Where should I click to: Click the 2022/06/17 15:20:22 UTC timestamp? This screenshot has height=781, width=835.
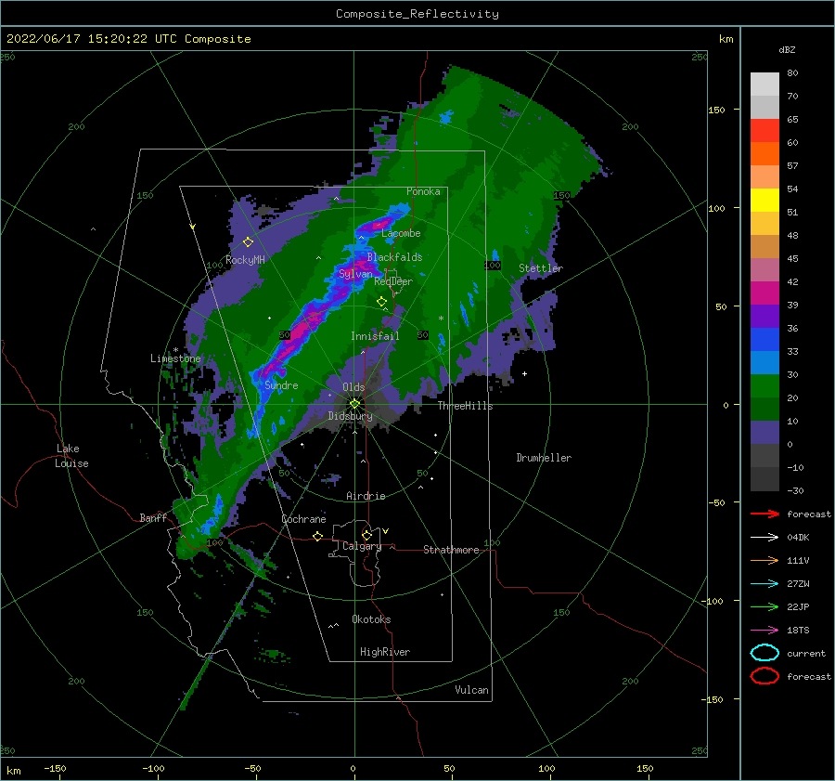[92, 39]
